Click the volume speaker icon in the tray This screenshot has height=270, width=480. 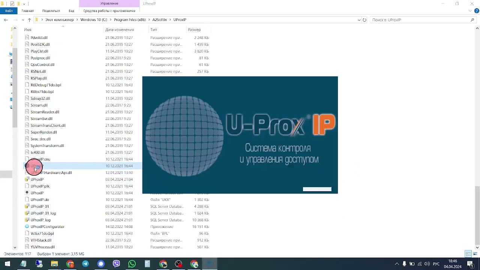point(427,264)
